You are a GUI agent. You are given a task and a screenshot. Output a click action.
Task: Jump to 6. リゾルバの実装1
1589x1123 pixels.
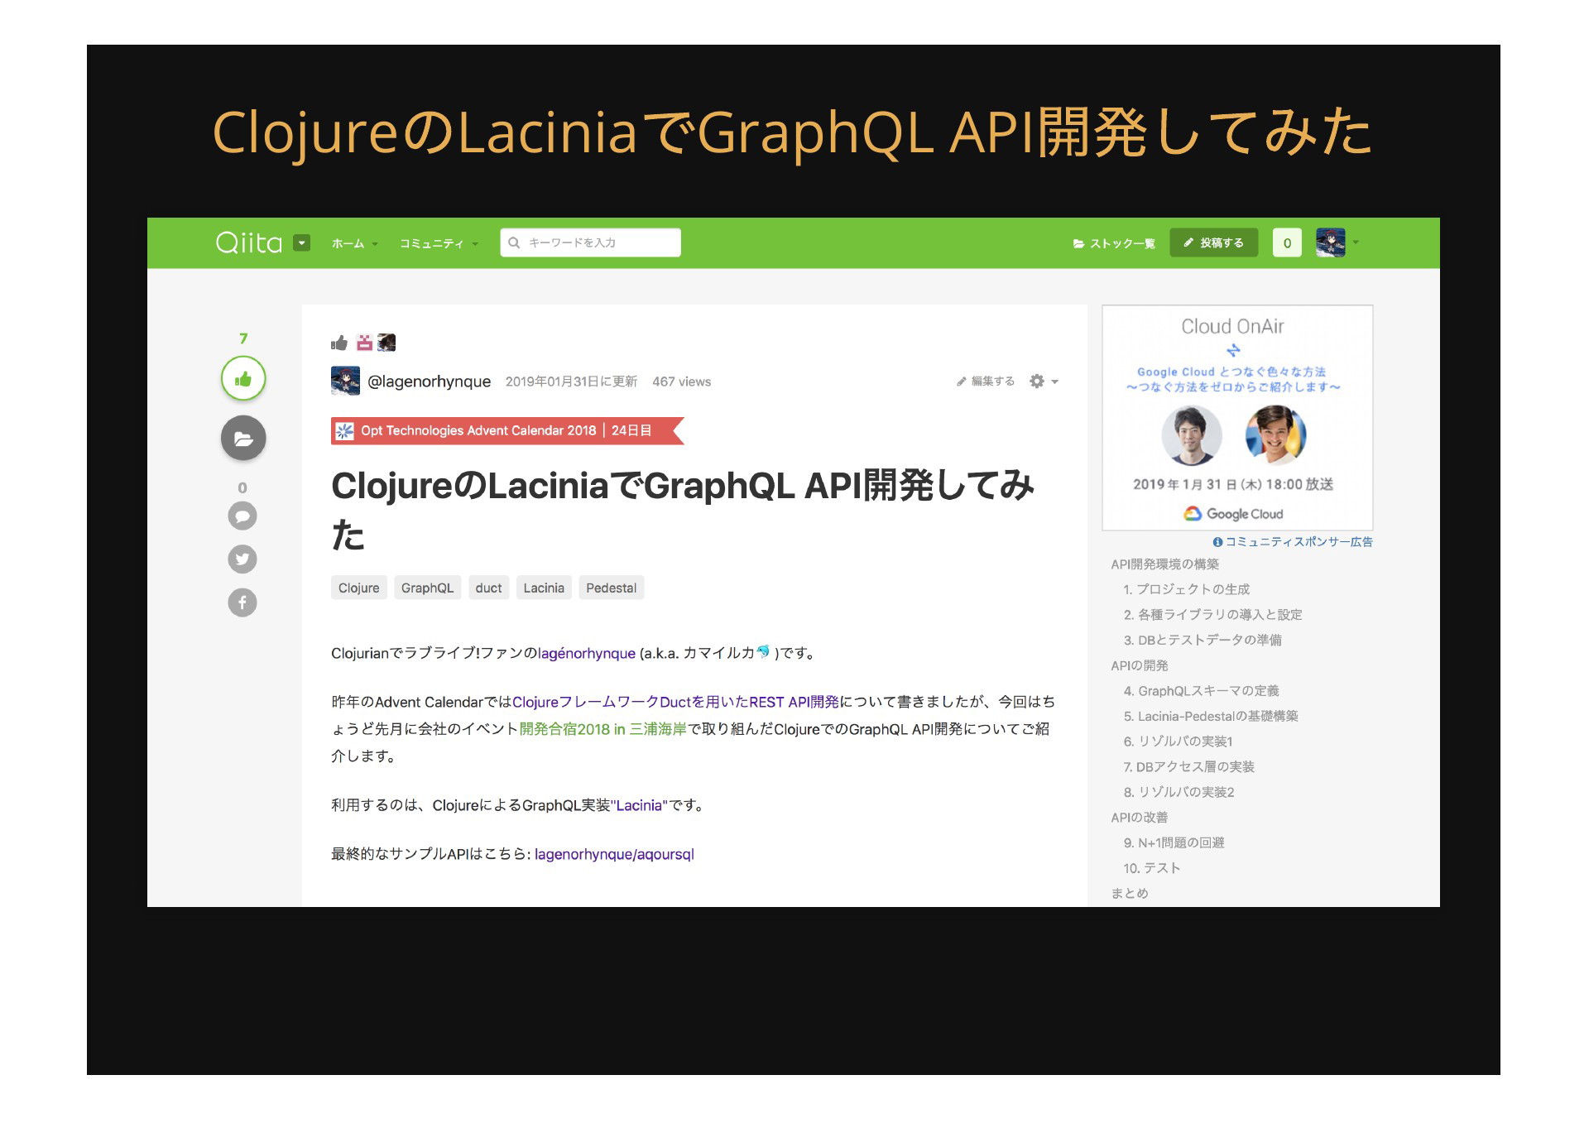coord(1178,742)
